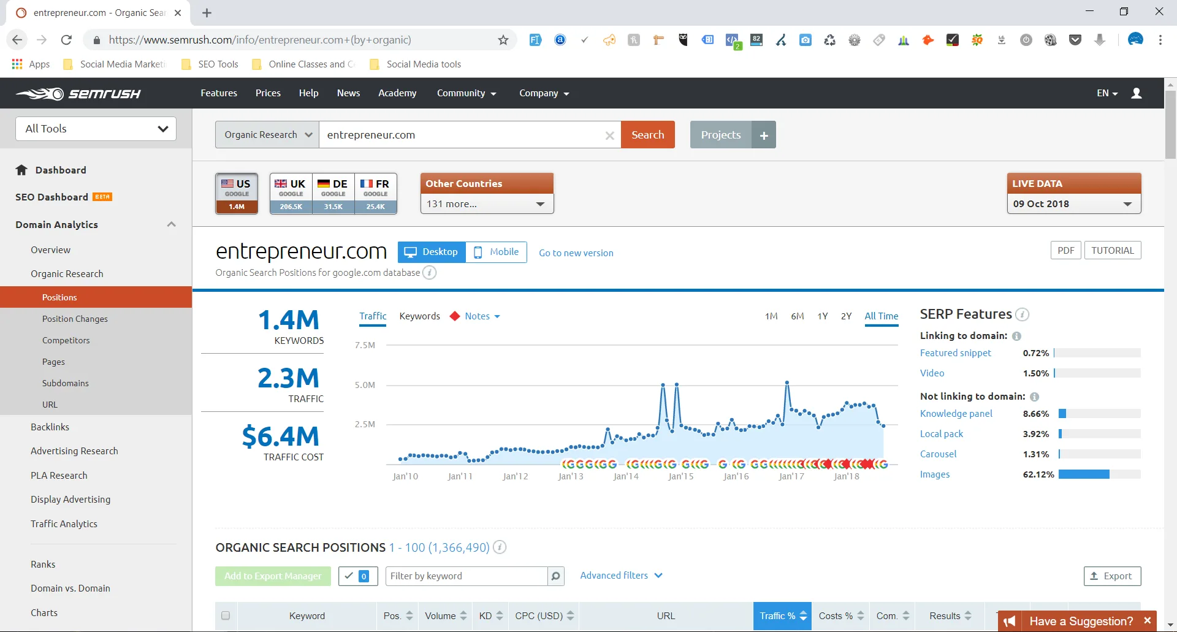This screenshot has height=632, width=1177.
Task: Click the info icon beside SERP Features
Action: click(1022, 314)
